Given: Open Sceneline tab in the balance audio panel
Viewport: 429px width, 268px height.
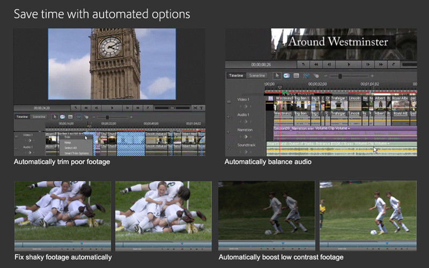Looking at the screenshot, I should tap(257, 76).
